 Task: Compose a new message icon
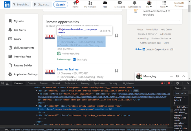tap(177, 76)
